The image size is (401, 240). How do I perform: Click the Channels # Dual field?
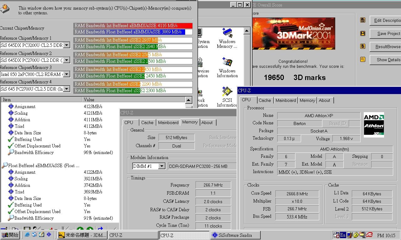click(x=176, y=146)
